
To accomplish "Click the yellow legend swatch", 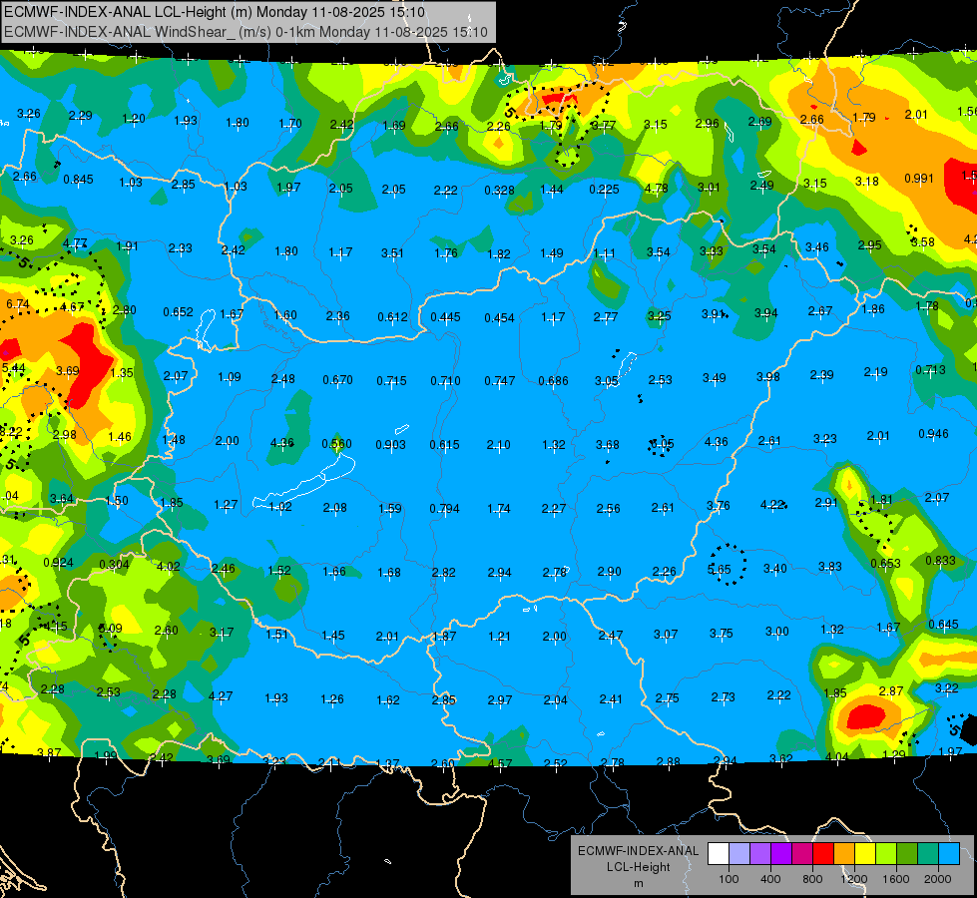I will click(865, 854).
